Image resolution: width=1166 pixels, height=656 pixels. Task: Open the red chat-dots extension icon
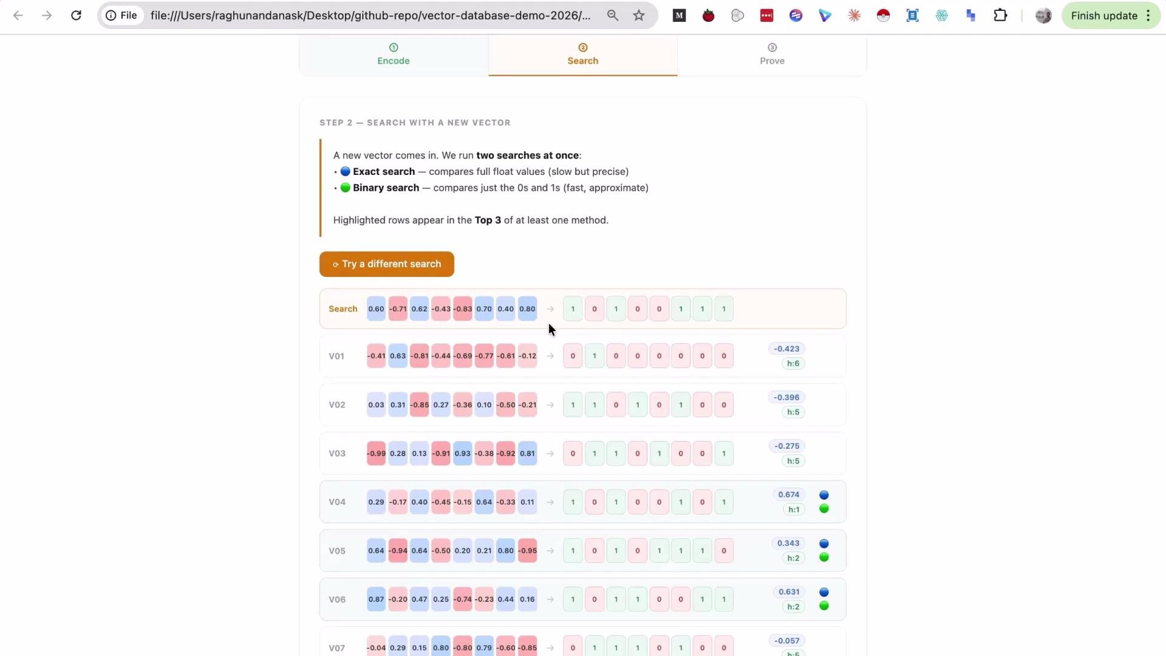pos(767,16)
